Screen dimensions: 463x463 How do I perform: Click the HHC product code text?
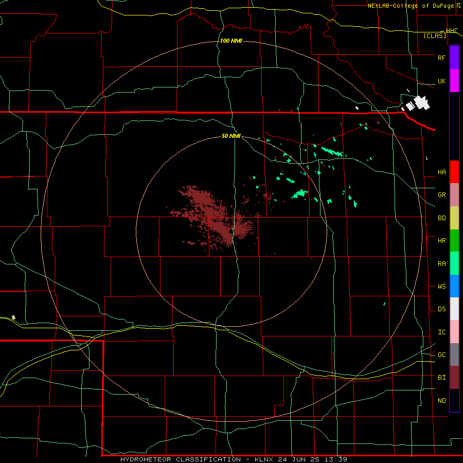click(x=452, y=30)
